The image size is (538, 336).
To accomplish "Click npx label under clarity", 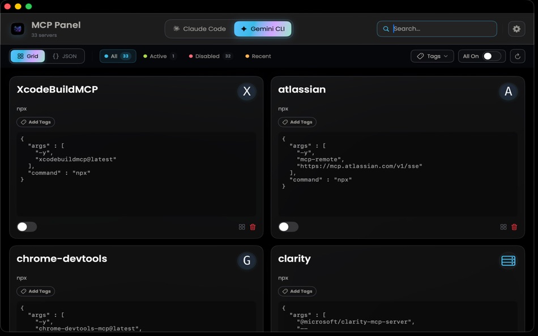I will [x=283, y=278].
